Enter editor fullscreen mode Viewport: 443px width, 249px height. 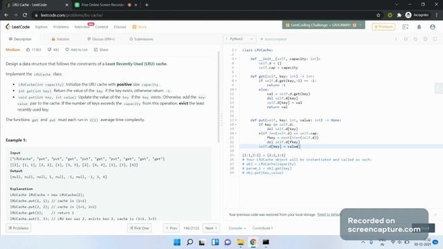pos(435,39)
